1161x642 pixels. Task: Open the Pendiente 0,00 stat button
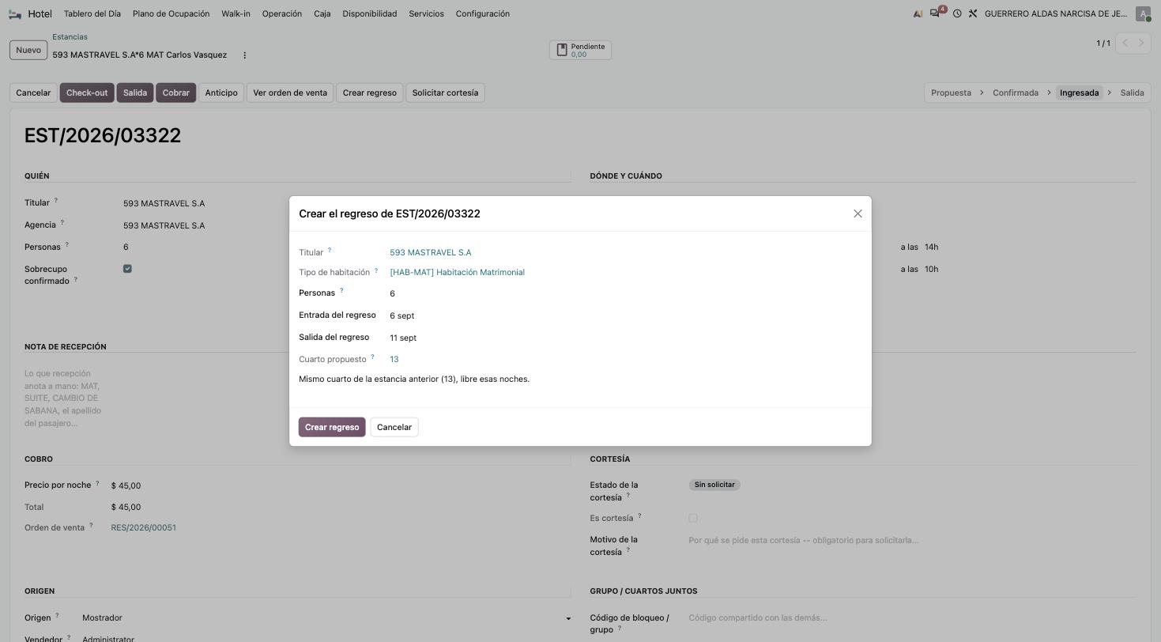click(x=580, y=50)
